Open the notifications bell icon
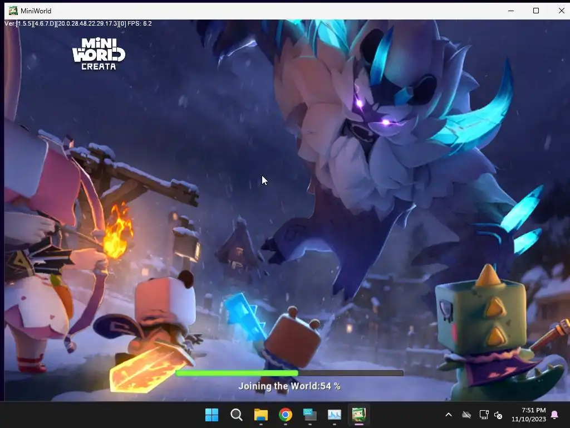The height and width of the screenshot is (428, 570). [x=555, y=415]
